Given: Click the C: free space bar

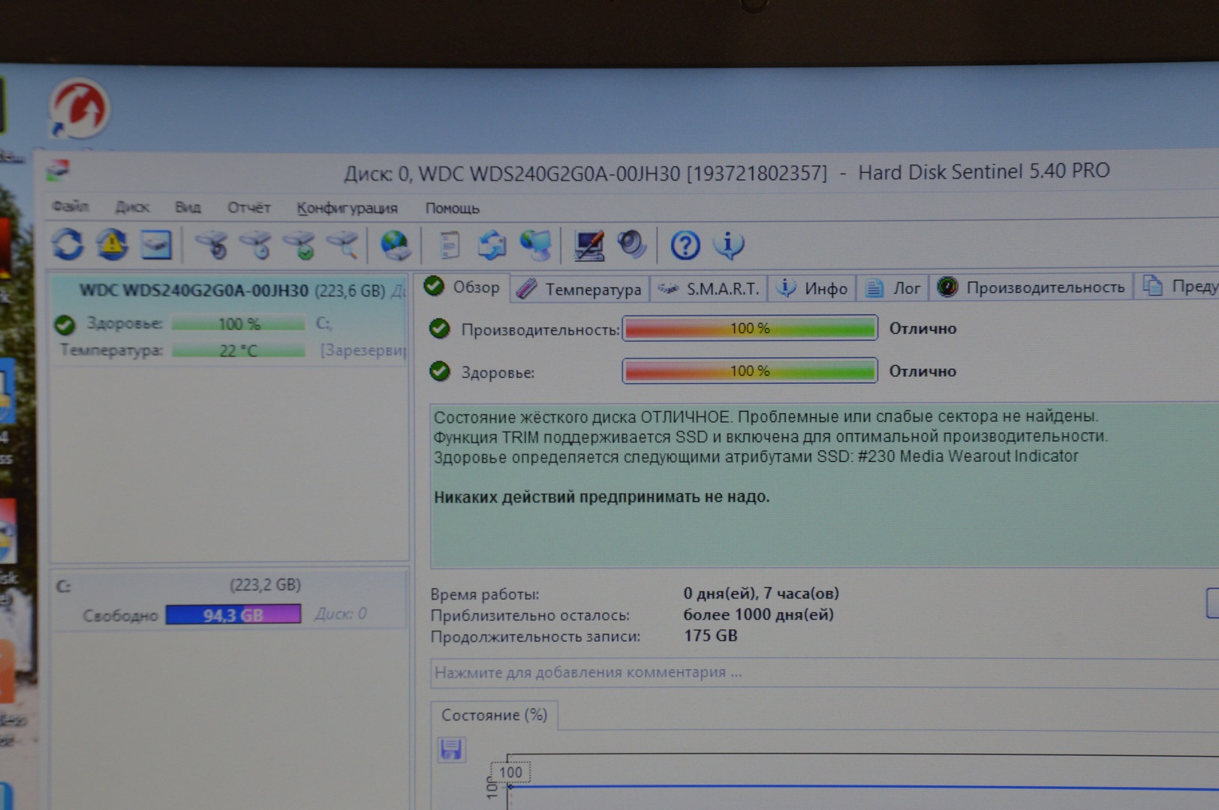Looking at the screenshot, I should (233, 615).
